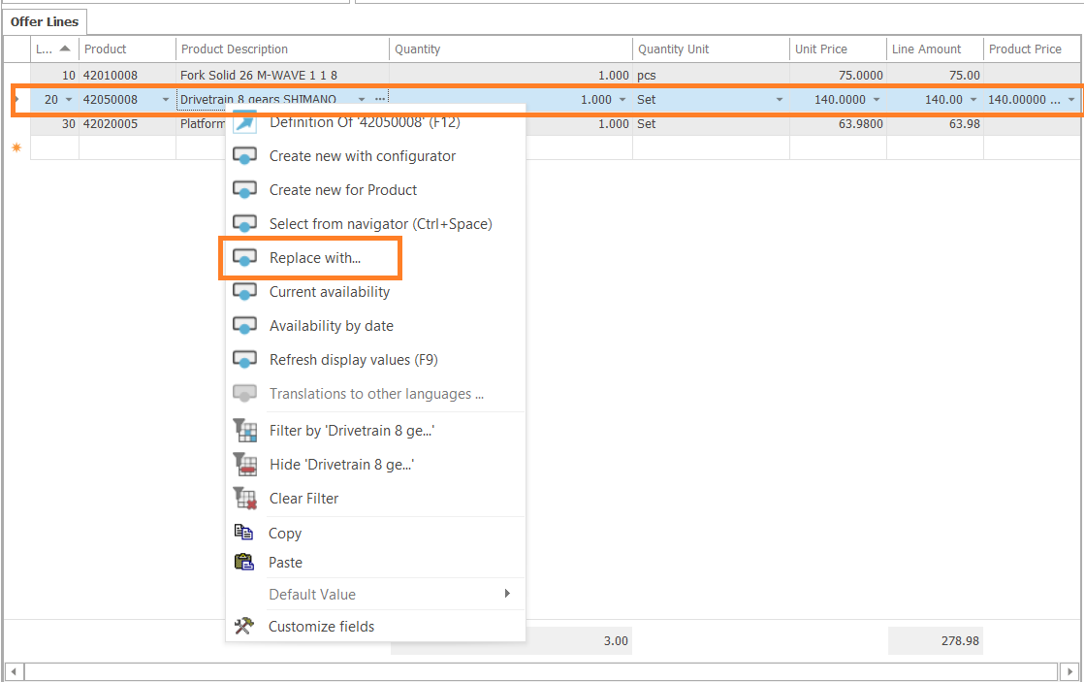Expand the Quantity Unit dropdown for Set
Image resolution: width=1084 pixels, height=682 pixels.
[779, 100]
